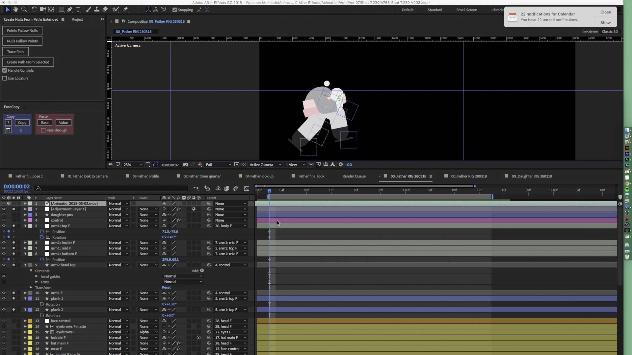632x355 pixels.
Task: Select the Pen tool in the toolbar
Action: [69, 10]
